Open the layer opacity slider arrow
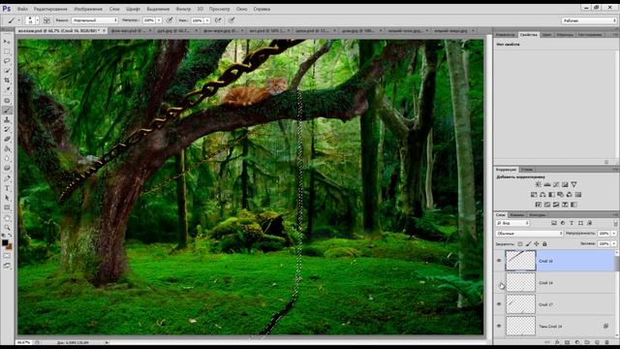Image resolution: width=620 pixels, height=349 pixels. click(x=613, y=234)
